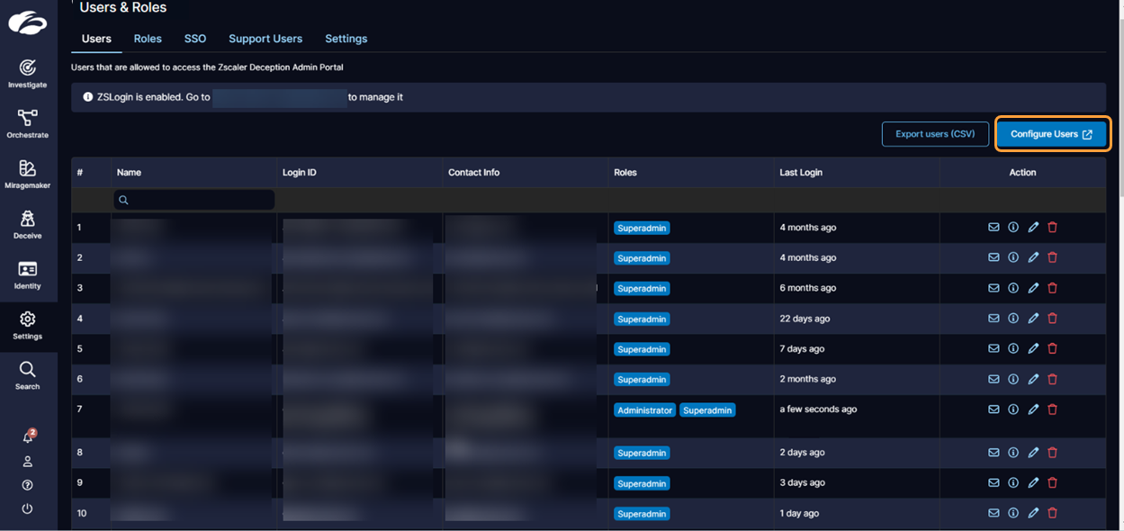Select the Orchestrate sidebar icon
The image size is (1124, 531).
(27, 124)
